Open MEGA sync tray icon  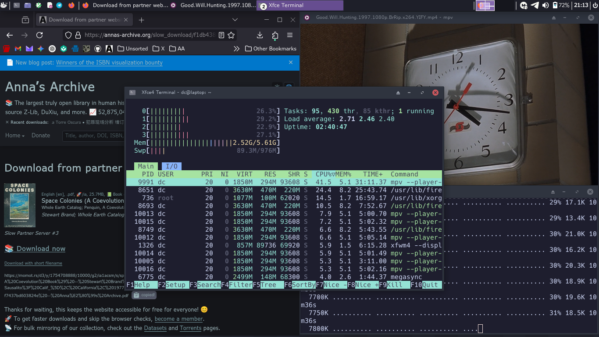[x=524, y=5]
